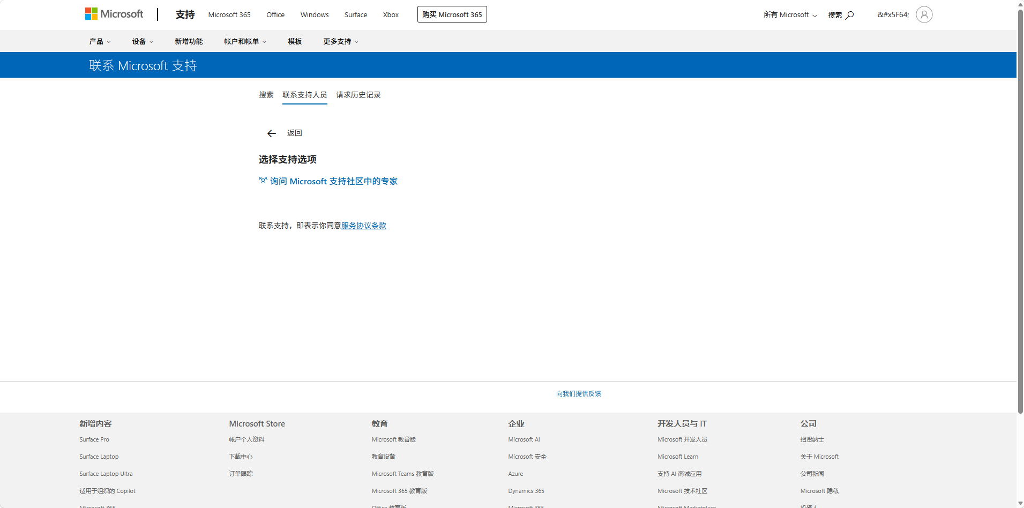Click the community people icon
Screen dimensions: 1024x508
(263, 181)
